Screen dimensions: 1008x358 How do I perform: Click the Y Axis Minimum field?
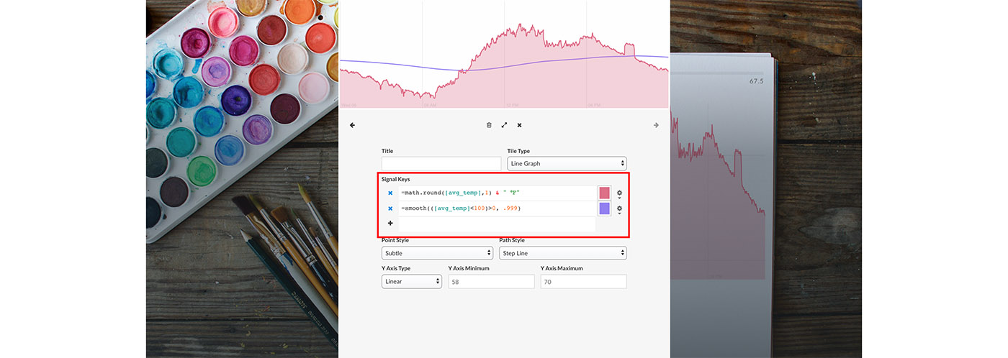[x=491, y=282]
